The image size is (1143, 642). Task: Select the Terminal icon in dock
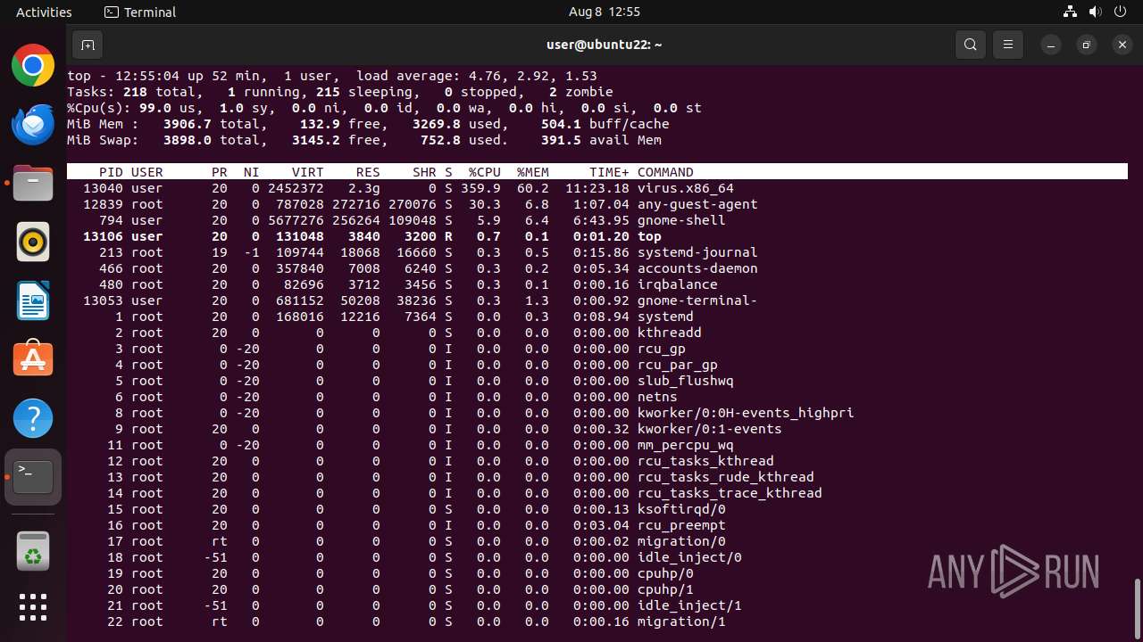[33, 477]
